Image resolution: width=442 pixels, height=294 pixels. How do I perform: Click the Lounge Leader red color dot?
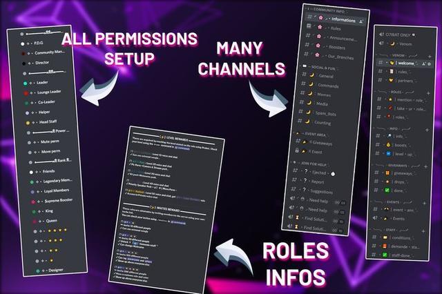pos(26,93)
